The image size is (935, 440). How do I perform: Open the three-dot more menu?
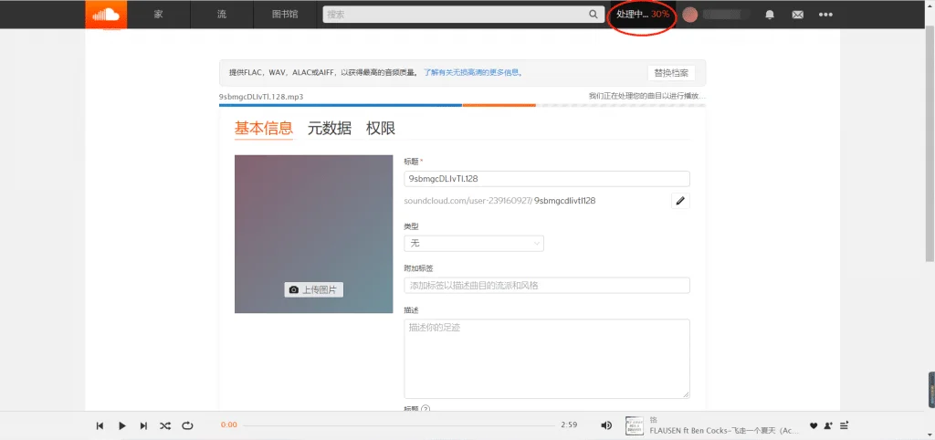pos(825,15)
